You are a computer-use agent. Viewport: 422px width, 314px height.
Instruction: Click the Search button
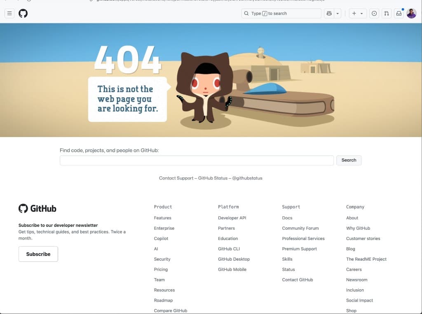[x=349, y=160]
